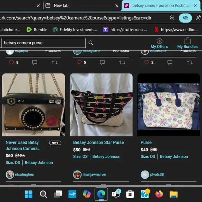The height and width of the screenshot is (202, 202).
Task: Like the listing showing 8 hearts
Action: [11, 62]
